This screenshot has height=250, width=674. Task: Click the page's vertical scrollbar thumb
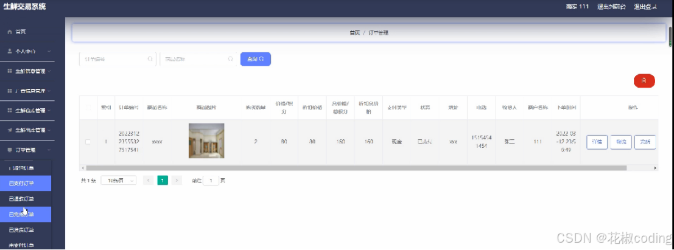coord(671,36)
